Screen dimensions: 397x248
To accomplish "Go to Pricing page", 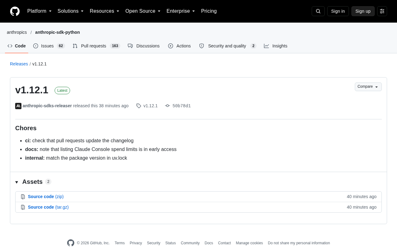I will pyautogui.click(x=209, y=11).
